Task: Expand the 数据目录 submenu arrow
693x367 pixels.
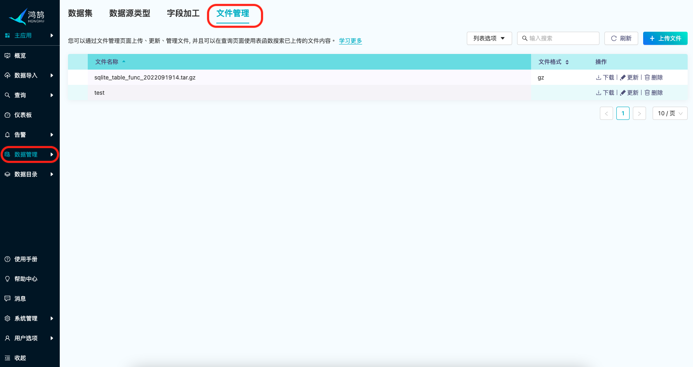Action: (52, 174)
